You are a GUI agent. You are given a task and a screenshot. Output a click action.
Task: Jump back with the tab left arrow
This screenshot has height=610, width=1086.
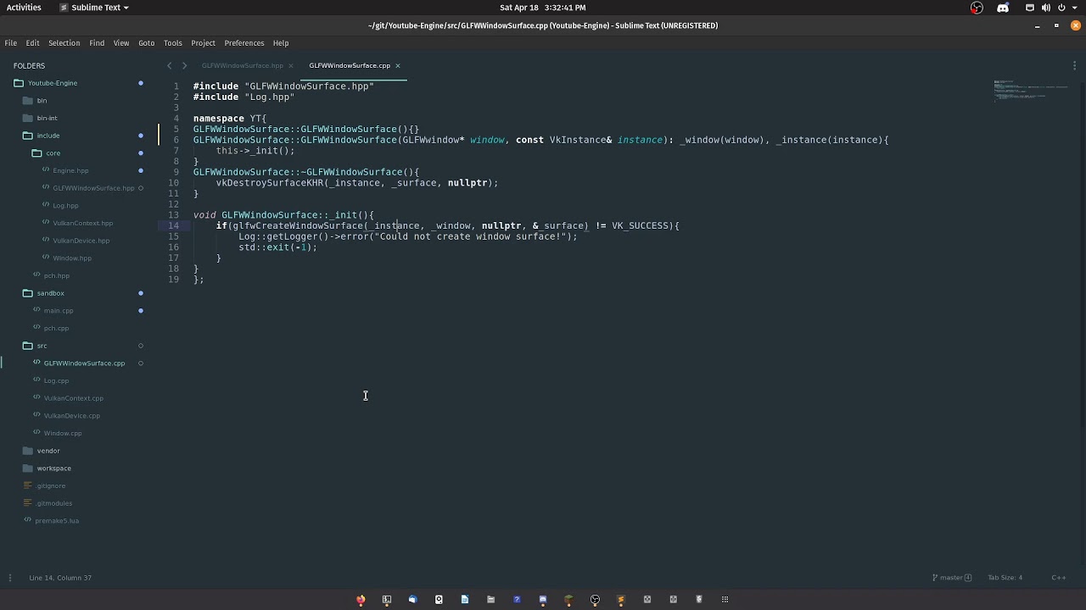[169, 65]
